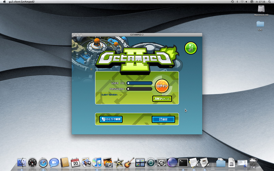The height and width of the screenshot is (171, 274).
Task: Click the green exit button in GetAmped 2
Action: coord(191,48)
